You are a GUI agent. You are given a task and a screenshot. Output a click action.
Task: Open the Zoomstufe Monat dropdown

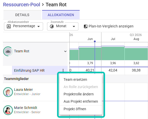(63, 26)
